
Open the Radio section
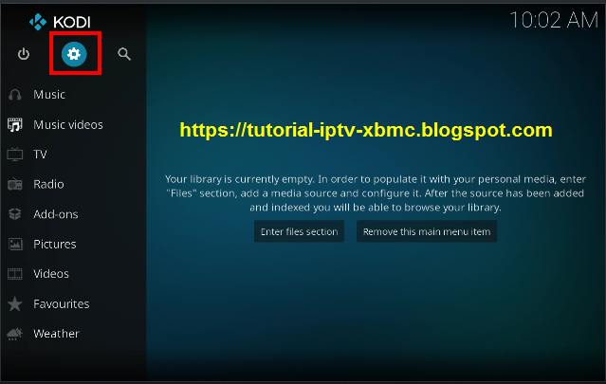[x=48, y=184]
